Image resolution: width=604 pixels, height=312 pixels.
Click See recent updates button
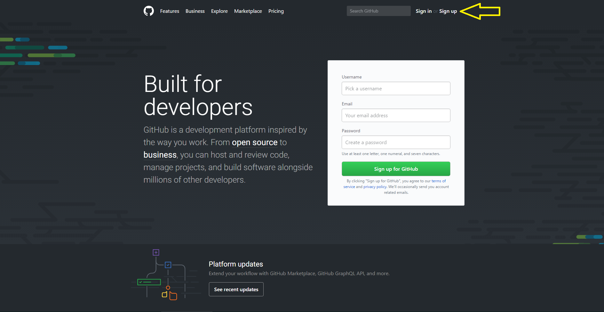[x=236, y=289]
